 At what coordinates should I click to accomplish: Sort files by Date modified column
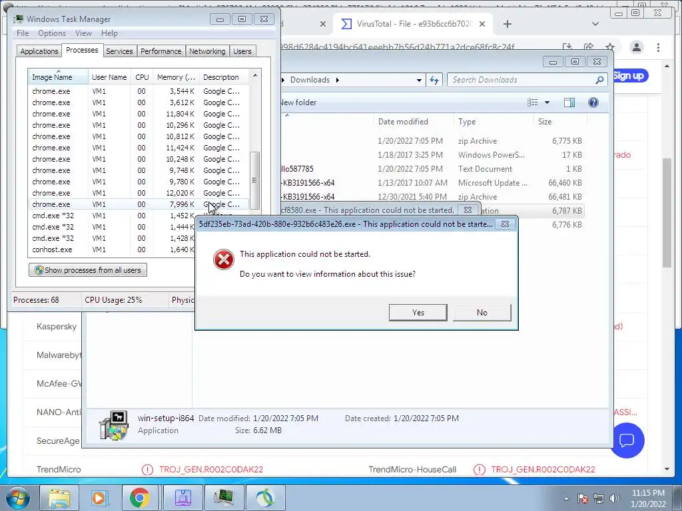(413, 122)
